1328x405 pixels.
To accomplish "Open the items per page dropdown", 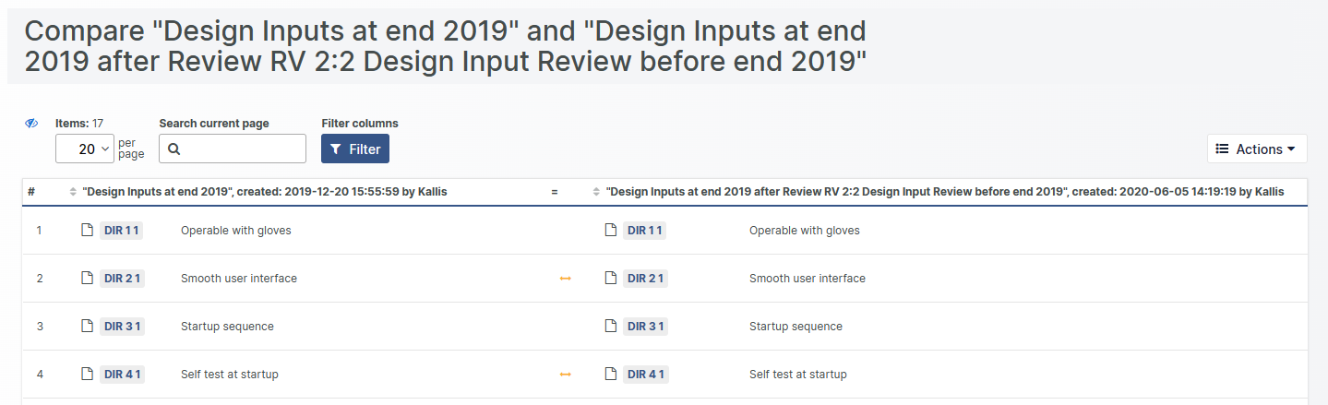I will 85,149.
